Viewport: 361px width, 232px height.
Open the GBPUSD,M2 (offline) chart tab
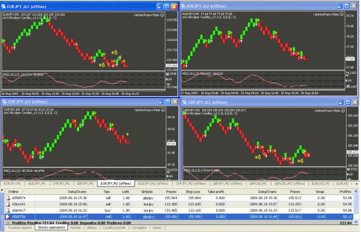pyautogui.click(x=289, y=184)
